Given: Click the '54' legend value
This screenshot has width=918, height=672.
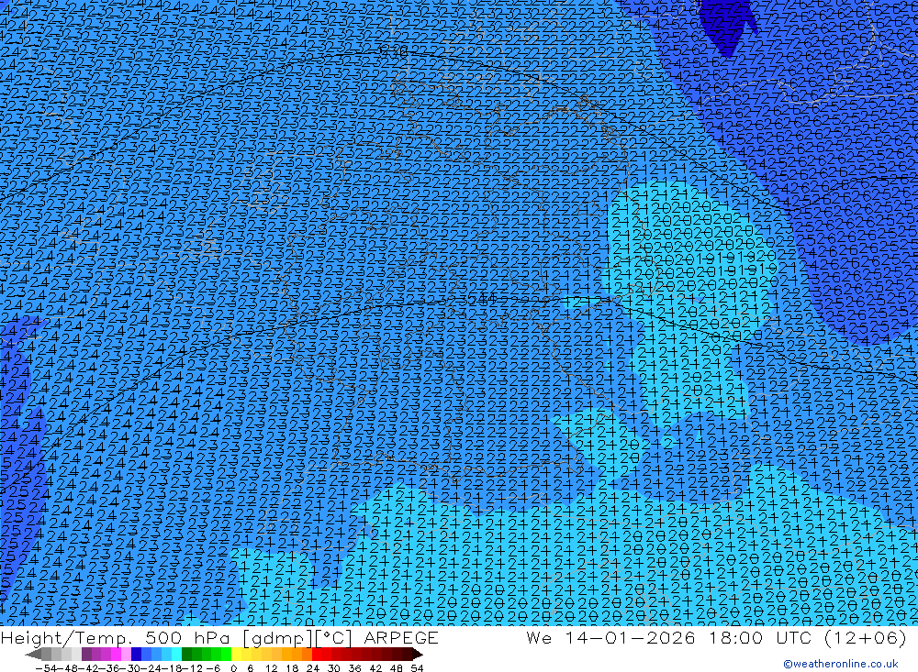Looking at the screenshot, I should coord(417,668).
